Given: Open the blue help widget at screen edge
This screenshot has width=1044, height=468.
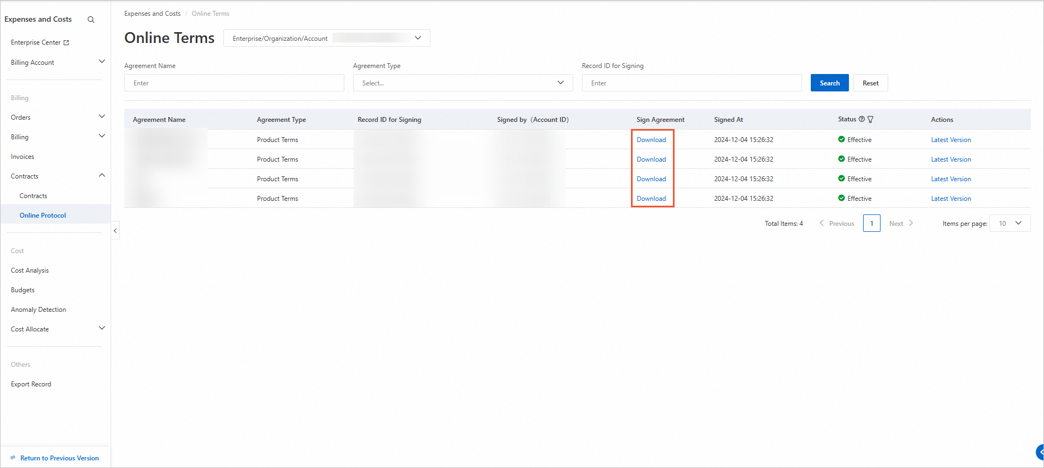Looking at the screenshot, I should (1040, 452).
